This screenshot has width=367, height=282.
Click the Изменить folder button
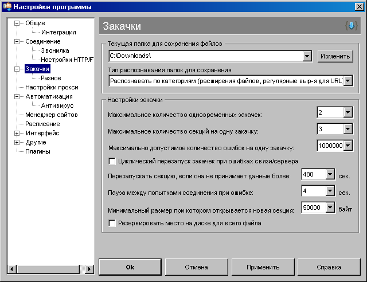[335, 56]
